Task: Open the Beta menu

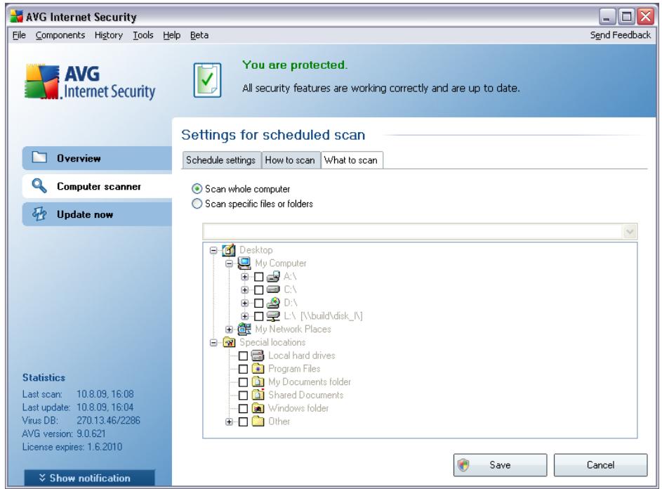Action: point(199,35)
